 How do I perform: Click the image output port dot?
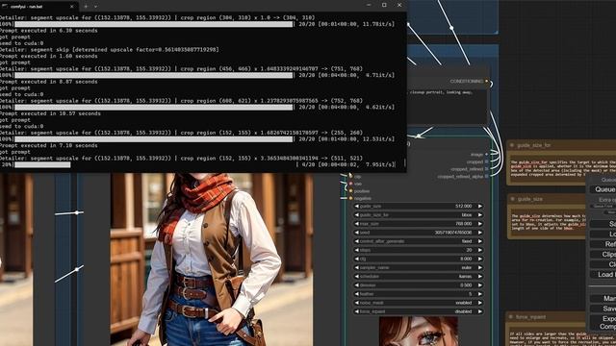[487, 154]
